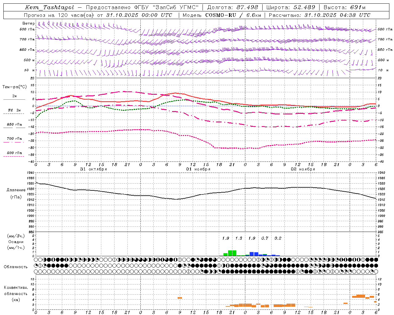Click the isolated orange bar near 9h 01 ноября
The height and width of the screenshot is (315, 394).
pyautogui.click(x=180, y=298)
